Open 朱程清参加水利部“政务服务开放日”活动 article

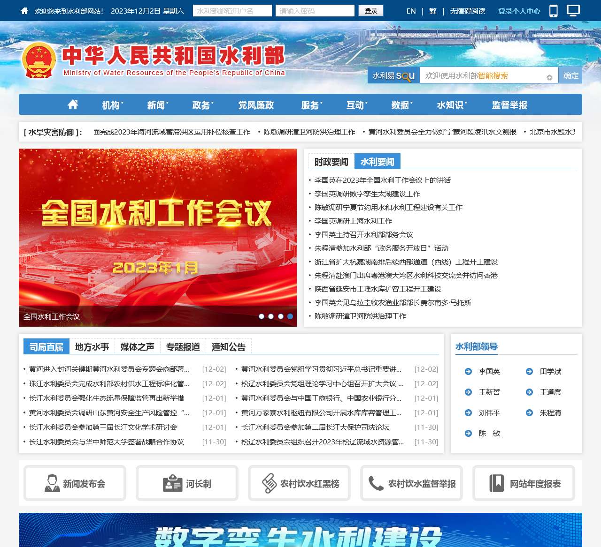pyautogui.click(x=381, y=248)
